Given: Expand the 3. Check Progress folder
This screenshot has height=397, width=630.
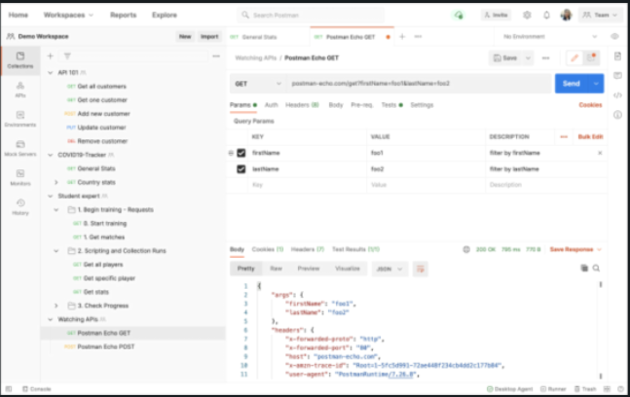Looking at the screenshot, I should point(56,306).
